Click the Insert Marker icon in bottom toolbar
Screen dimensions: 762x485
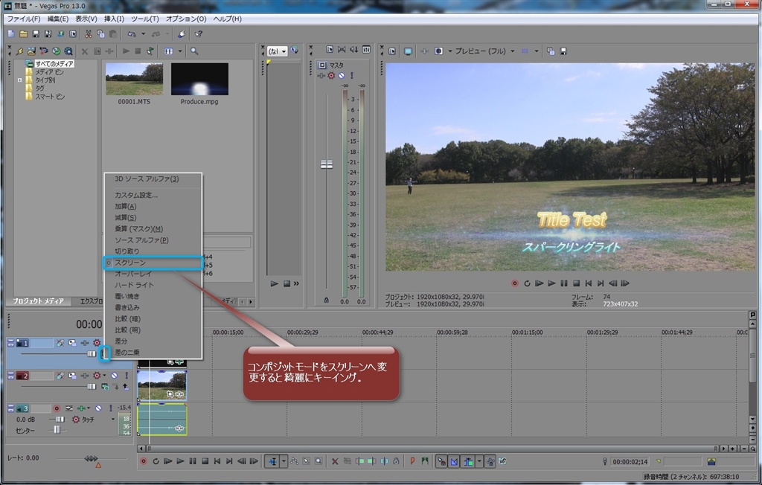412,462
